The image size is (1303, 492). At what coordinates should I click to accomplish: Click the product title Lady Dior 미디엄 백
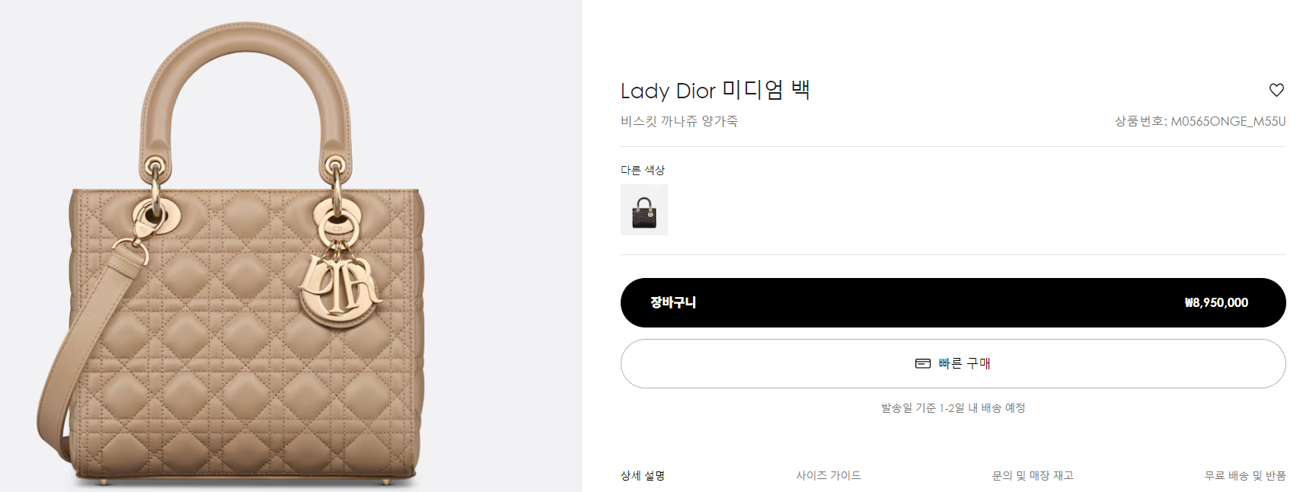(x=717, y=90)
